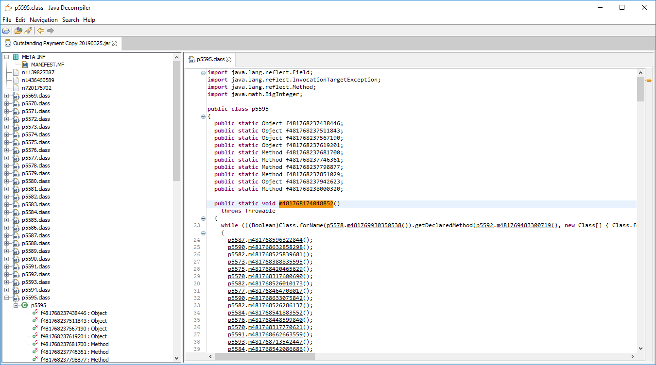Expand the p5575.class tree node

(7, 142)
